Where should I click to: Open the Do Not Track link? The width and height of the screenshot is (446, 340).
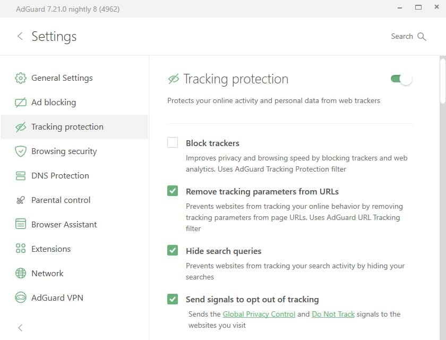click(333, 314)
